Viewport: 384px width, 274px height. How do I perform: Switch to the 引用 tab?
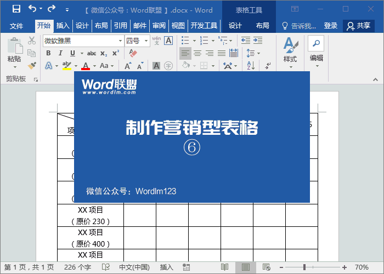point(121,25)
